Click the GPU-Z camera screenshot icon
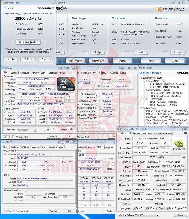 185,133
